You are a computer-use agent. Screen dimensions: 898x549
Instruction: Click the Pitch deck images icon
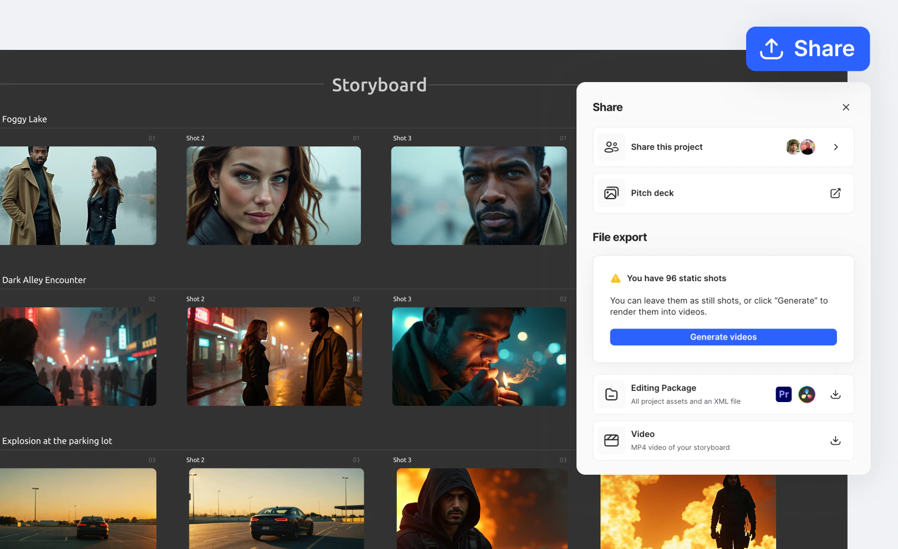pos(611,193)
